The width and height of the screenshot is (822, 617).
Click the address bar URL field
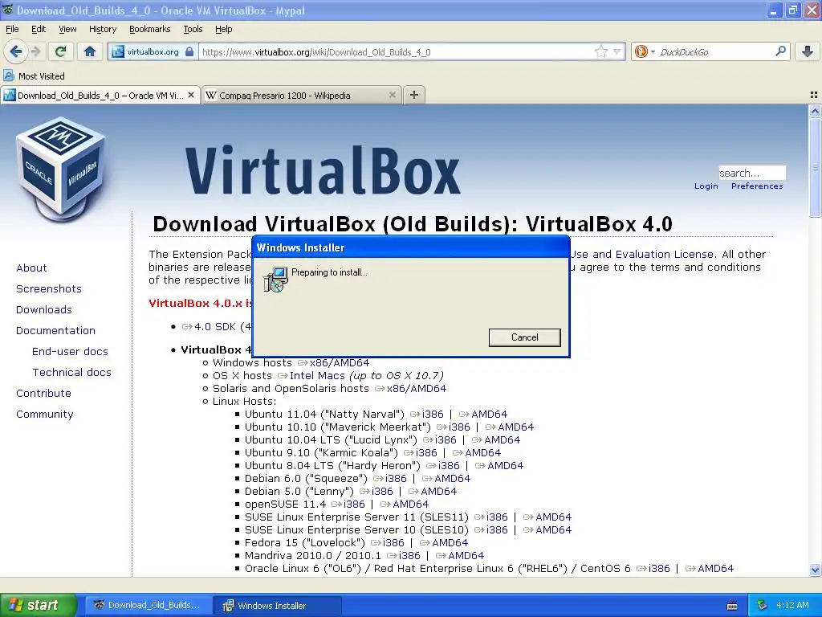(397, 52)
